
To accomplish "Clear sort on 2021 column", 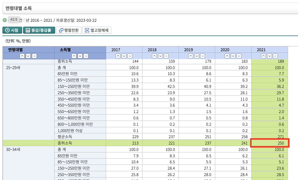I will (275, 56).
